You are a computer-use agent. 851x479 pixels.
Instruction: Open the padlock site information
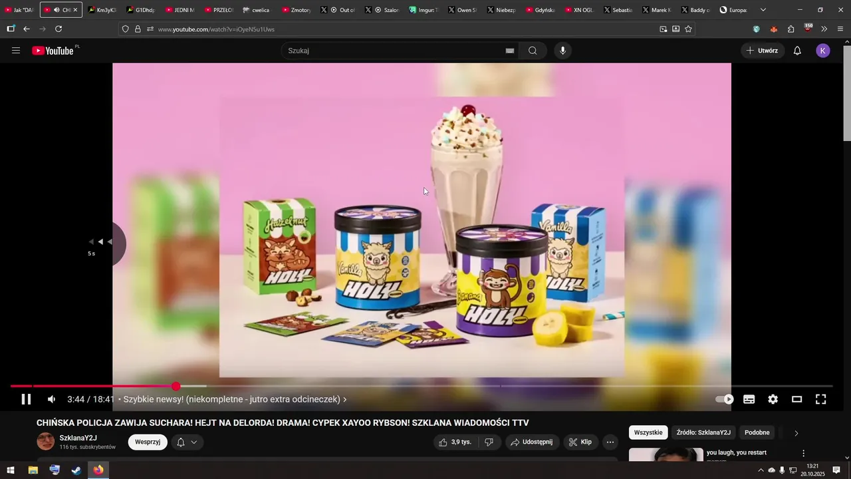(x=138, y=29)
